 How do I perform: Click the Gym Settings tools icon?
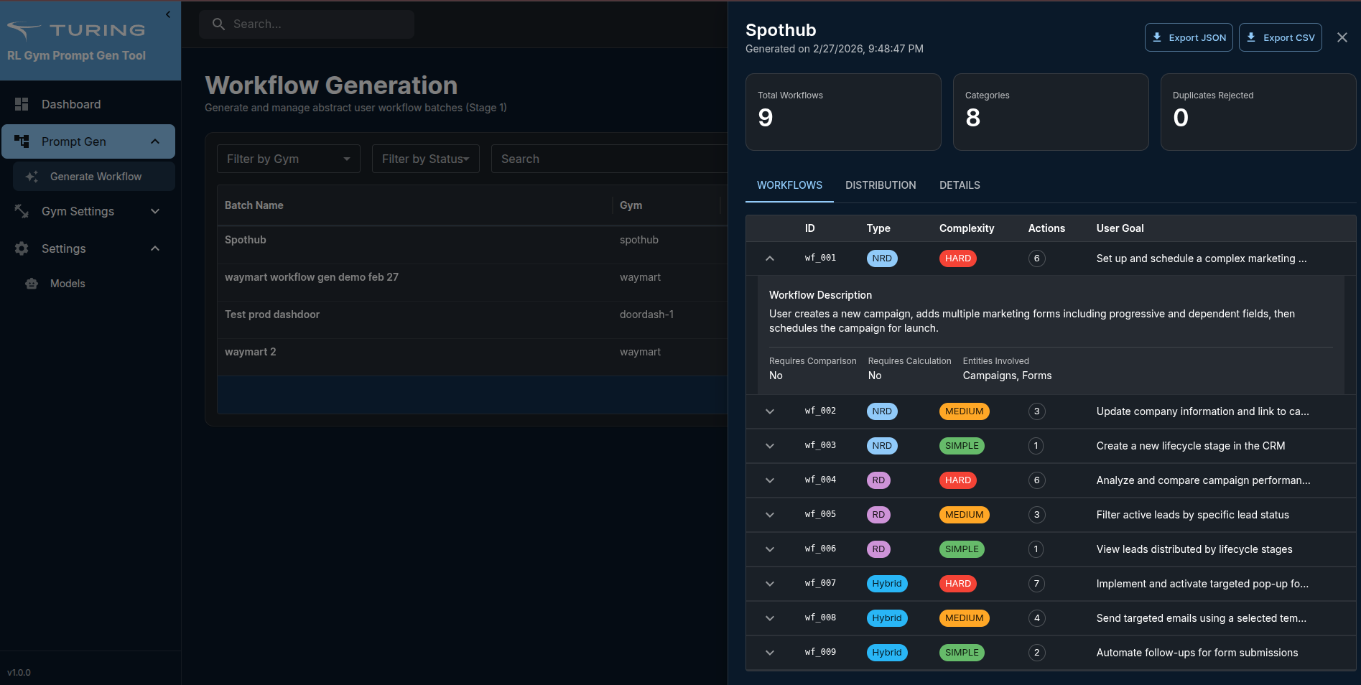click(x=22, y=211)
